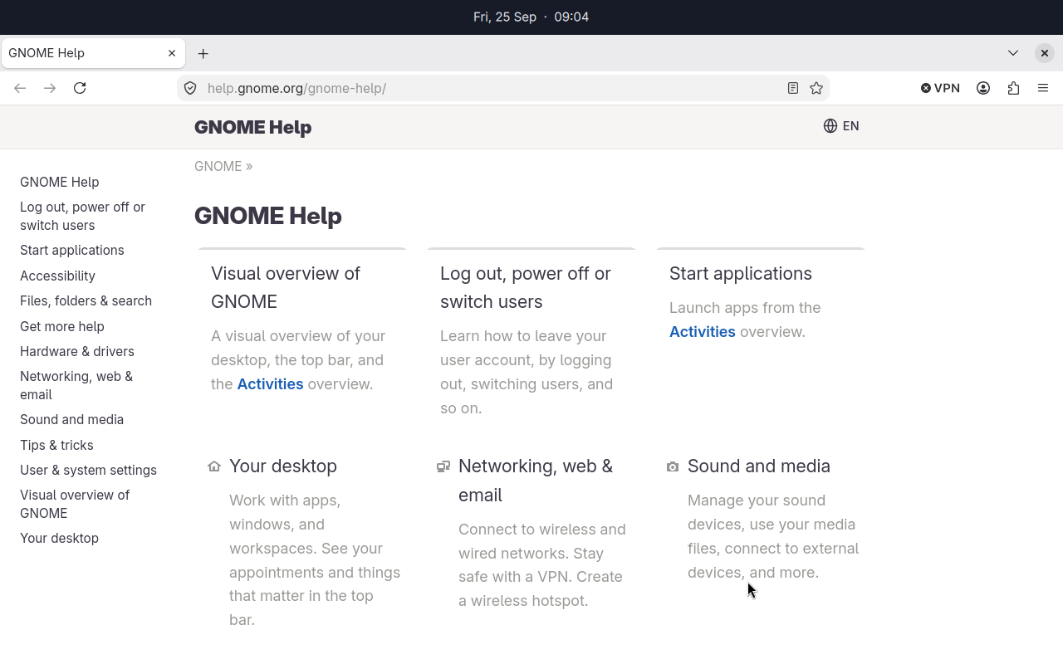The width and height of the screenshot is (1063, 664).
Task: Open sidebar link Log out, power off or switch users
Action: click(x=83, y=216)
